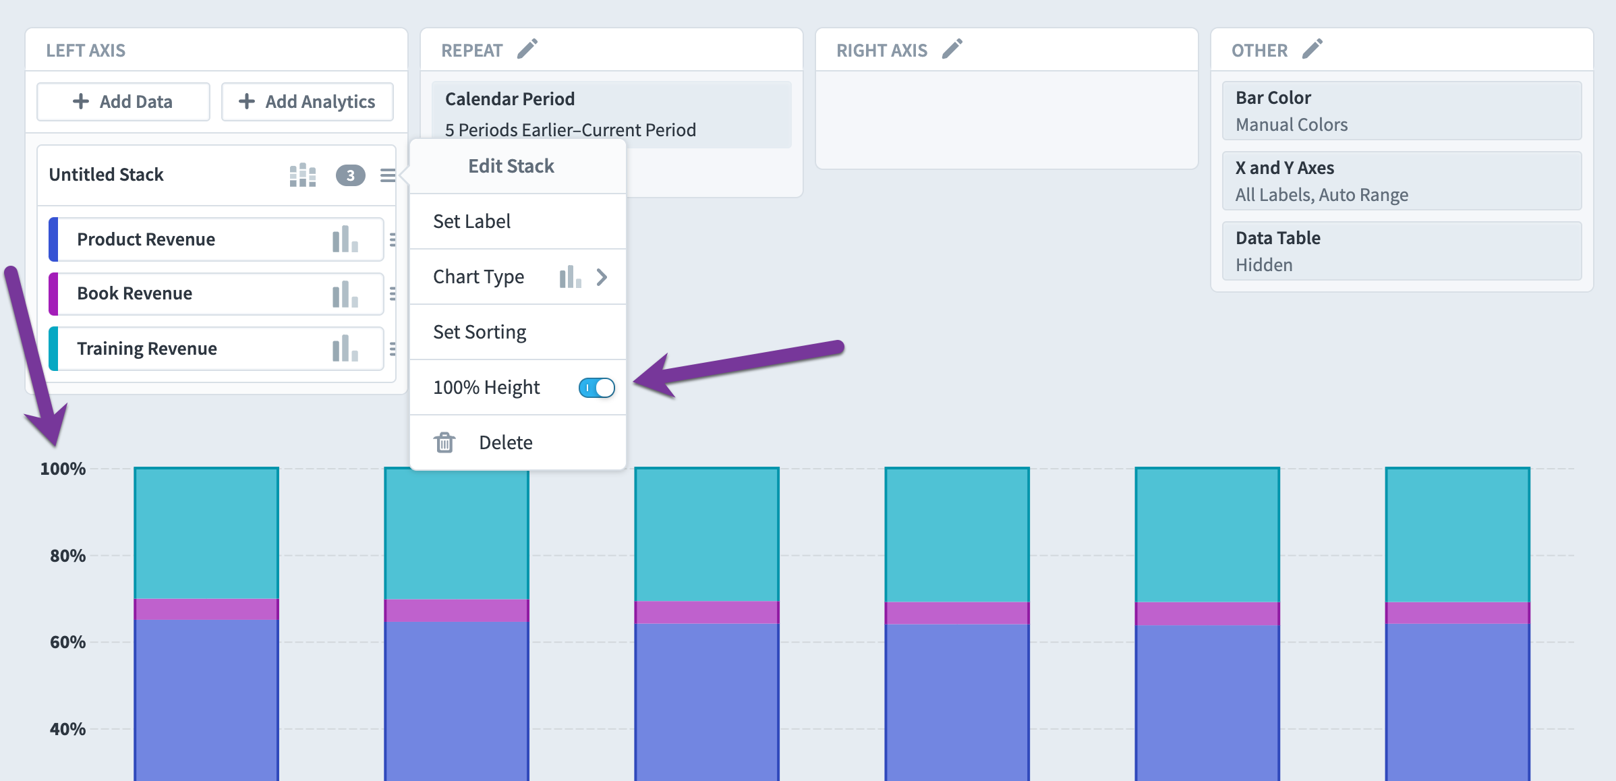Click the count badge showing 3

351,175
